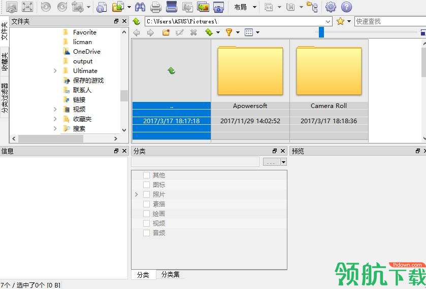Image resolution: width=426 pixels, height=289 pixels.
Task: Click the 快速查找 quick search field
Action: (x=390, y=21)
